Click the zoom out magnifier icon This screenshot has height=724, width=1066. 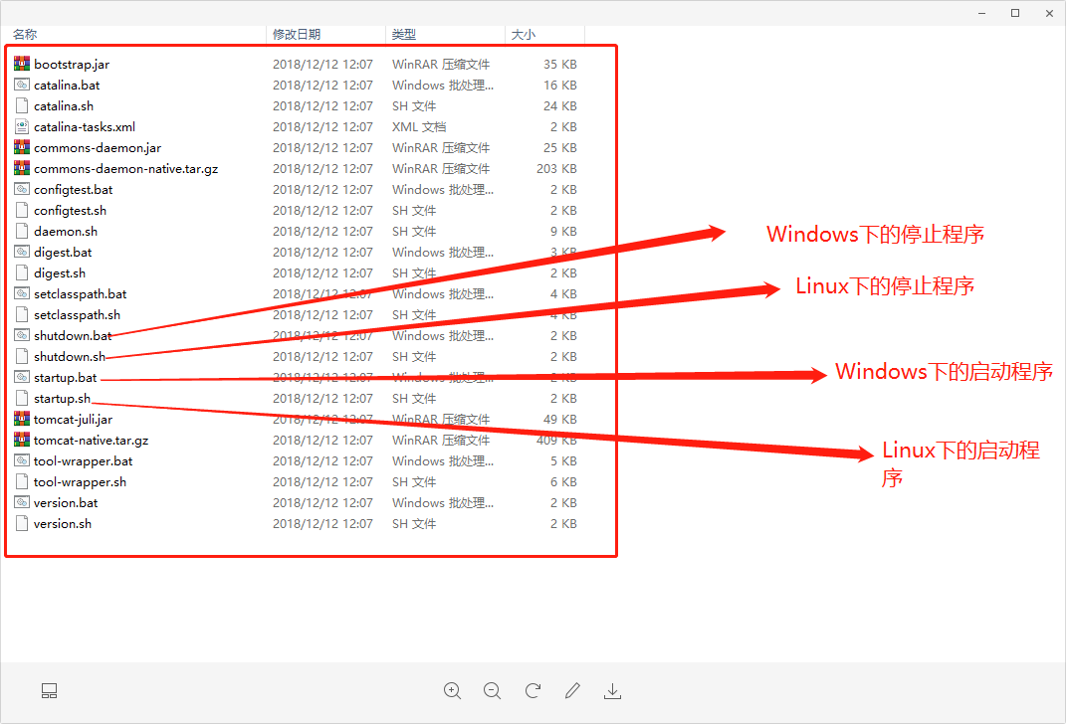tap(493, 691)
